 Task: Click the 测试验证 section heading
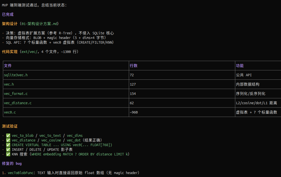coord(10,126)
